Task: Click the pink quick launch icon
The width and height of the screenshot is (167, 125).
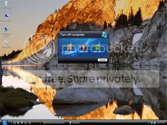Action: [22, 123]
